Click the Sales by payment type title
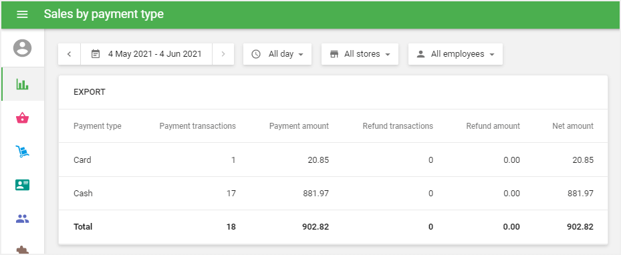 click(x=104, y=14)
